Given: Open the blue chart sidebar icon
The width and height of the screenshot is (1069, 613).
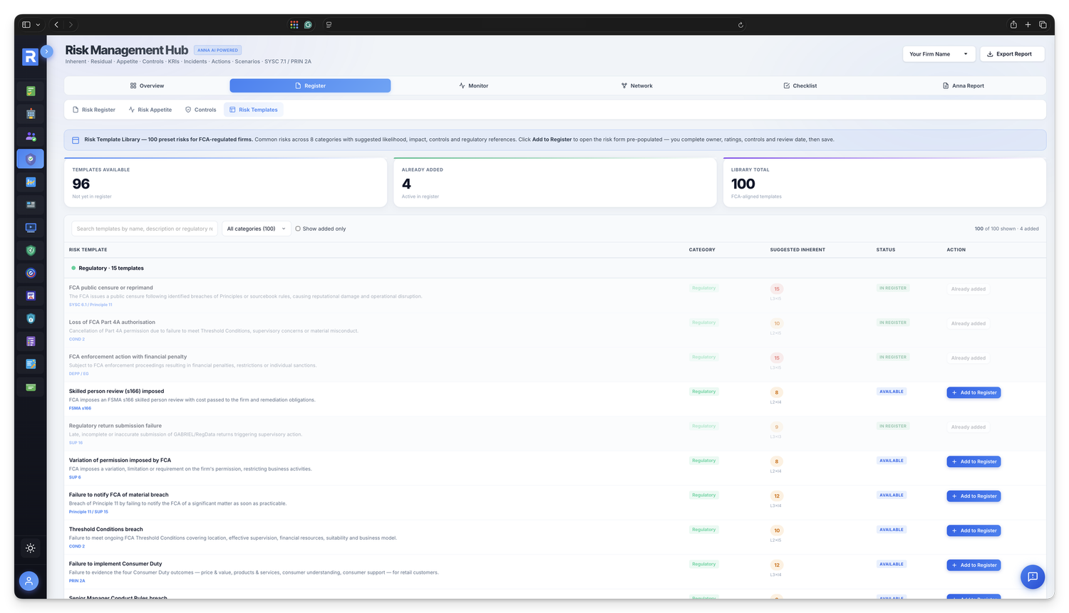Looking at the screenshot, I should (x=31, y=182).
